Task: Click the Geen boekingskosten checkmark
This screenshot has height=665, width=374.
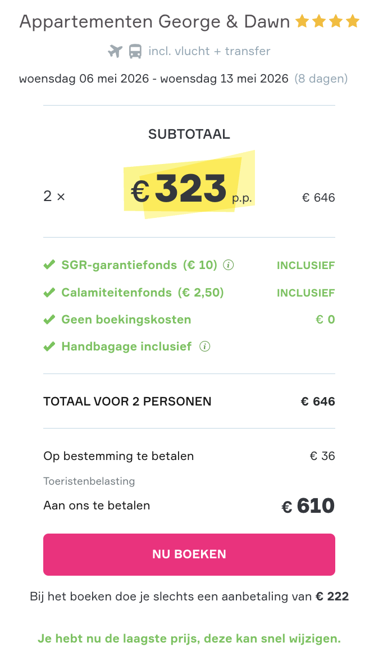Action: coord(49,320)
